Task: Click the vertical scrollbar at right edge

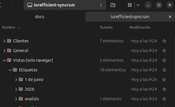Action: pos(174,56)
